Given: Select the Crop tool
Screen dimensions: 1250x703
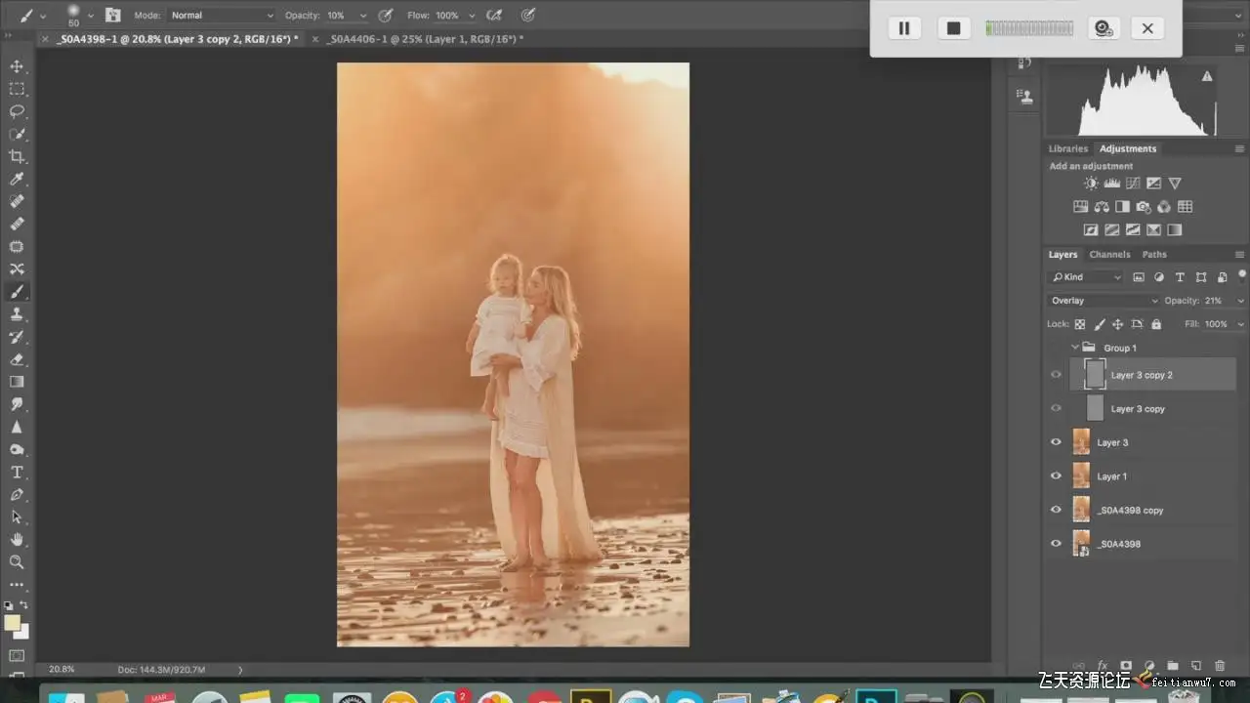Looking at the screenshot, I should 17,156.
